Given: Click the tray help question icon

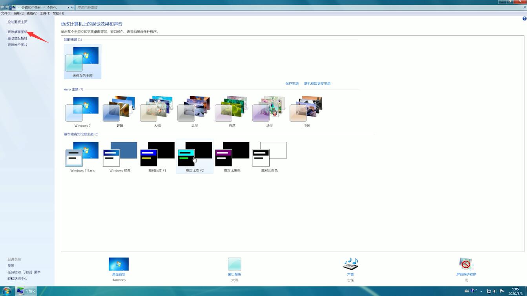Looking at the screenshot, I should (x=472, y=291).
